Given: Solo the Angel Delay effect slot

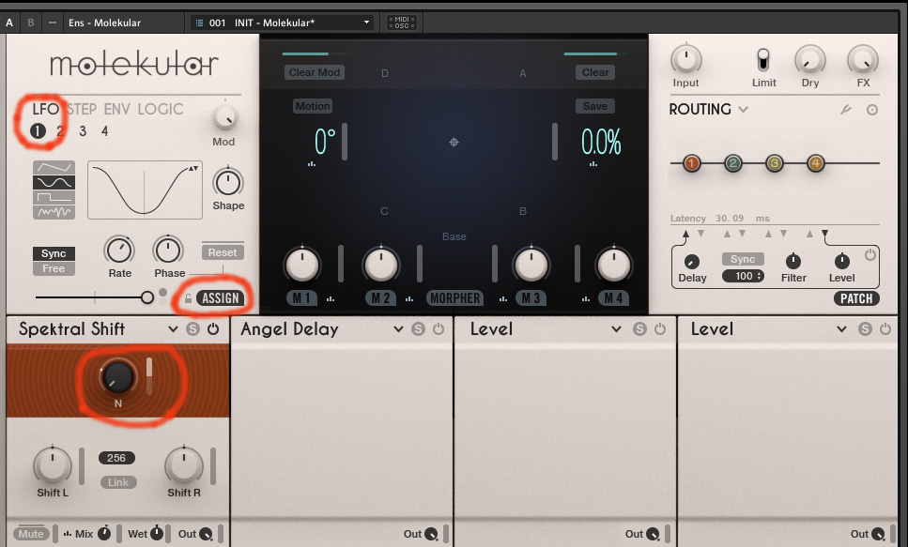Looking at the screenshot, I should [x=418, y=329].
